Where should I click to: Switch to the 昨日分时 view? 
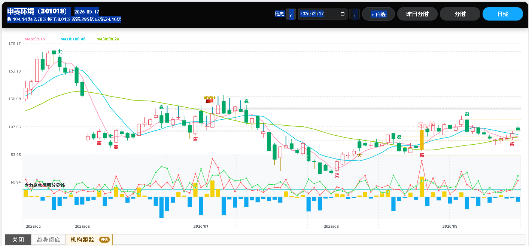point(417,14)
